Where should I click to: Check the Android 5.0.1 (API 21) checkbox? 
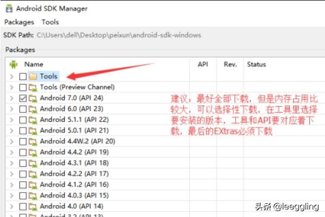tap(23, 131)
